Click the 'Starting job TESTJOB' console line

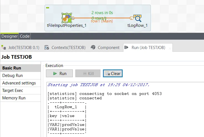99,85
